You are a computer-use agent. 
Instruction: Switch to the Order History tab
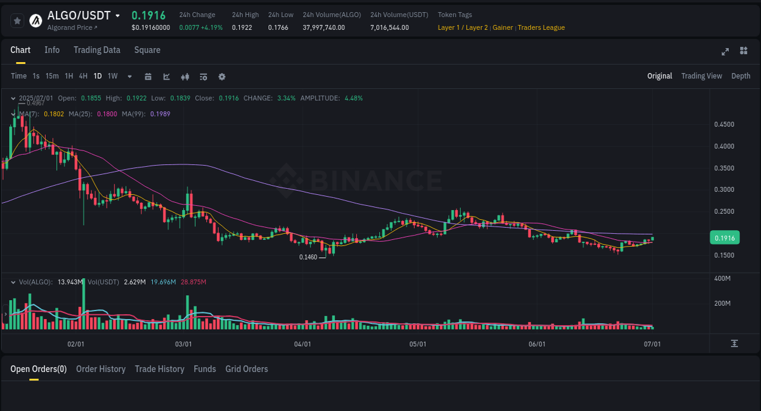100,369
